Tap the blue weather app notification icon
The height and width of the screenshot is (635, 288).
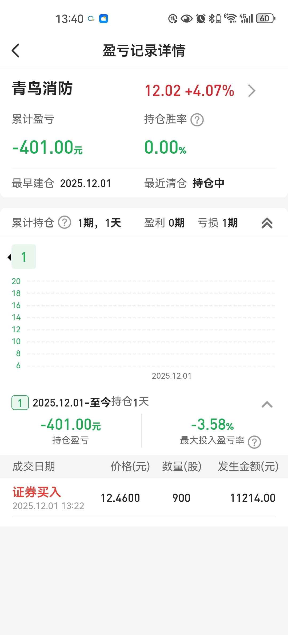104,19
